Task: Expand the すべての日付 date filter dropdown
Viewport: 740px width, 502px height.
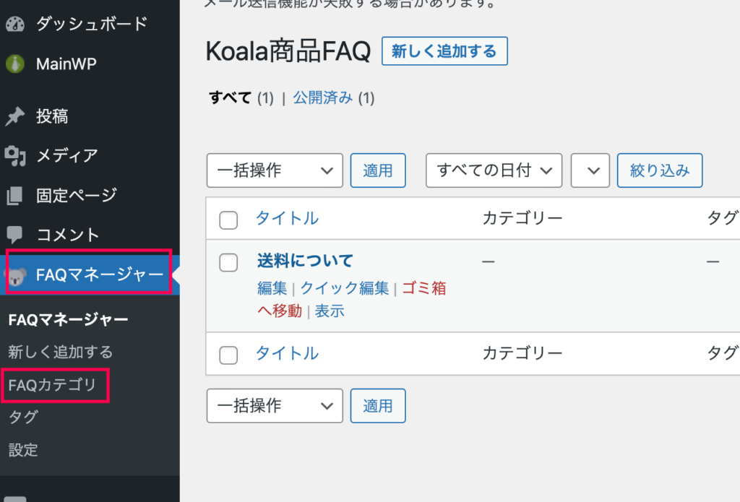Action: pyautogui.click(x=494, y=170)
